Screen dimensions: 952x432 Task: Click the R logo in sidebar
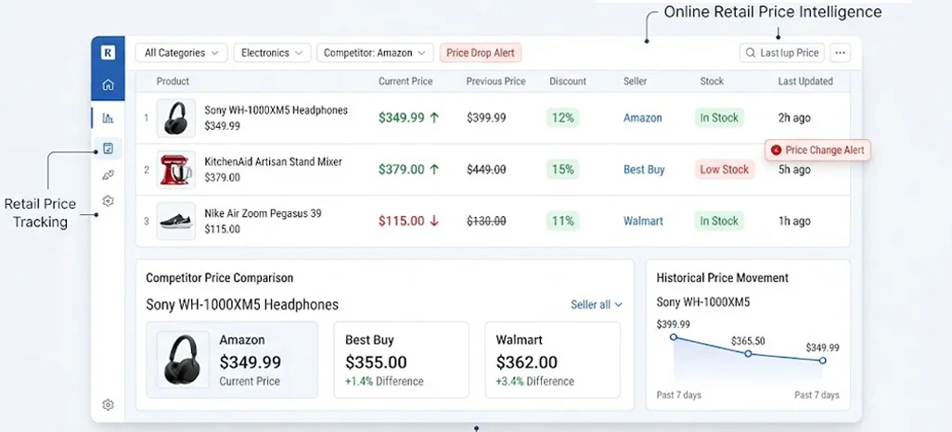pos(108,53)
